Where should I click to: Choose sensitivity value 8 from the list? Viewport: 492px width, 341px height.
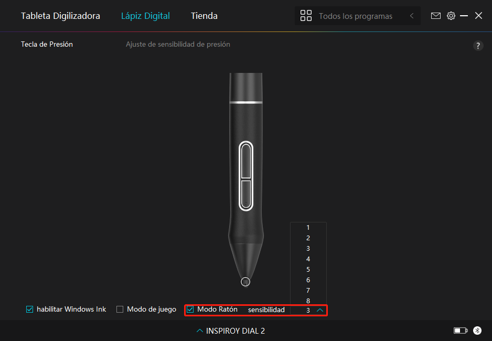click(308, 301)
